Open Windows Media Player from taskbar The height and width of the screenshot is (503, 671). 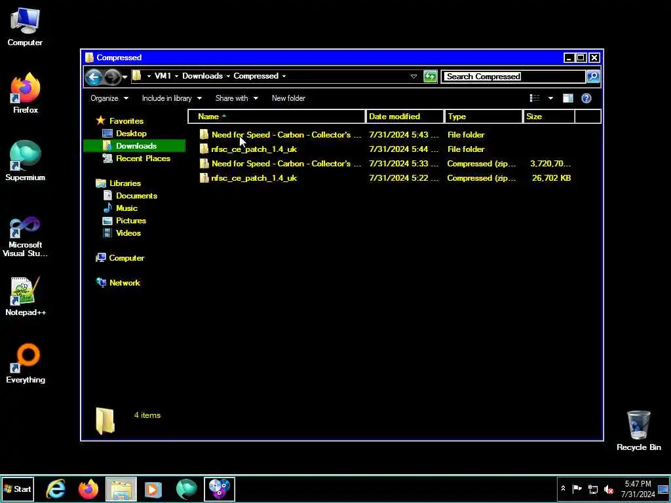coord(153,489)
